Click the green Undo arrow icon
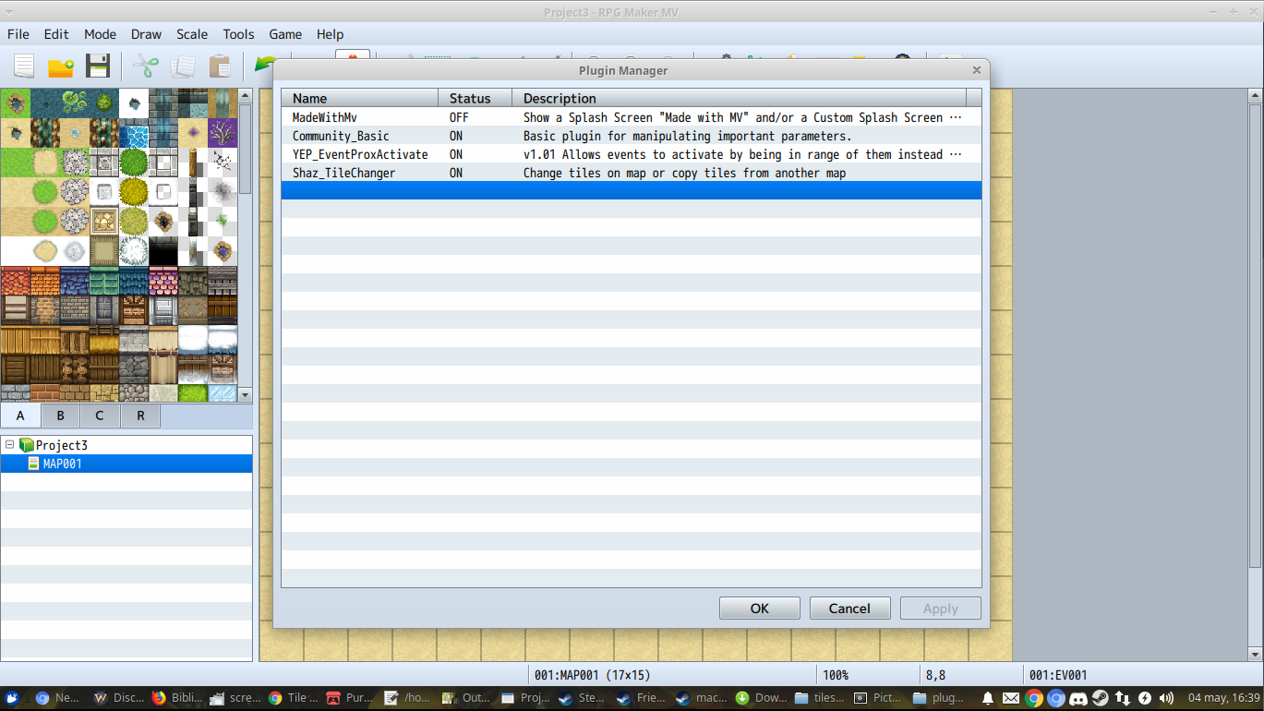1264x711 pixels. (265, 63)
